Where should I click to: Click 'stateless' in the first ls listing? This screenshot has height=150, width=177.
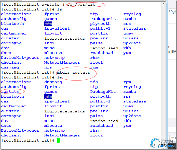coord(135,29)
